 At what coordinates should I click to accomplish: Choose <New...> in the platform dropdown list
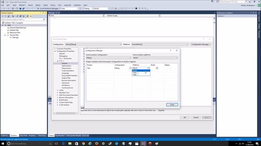point(141,73)
